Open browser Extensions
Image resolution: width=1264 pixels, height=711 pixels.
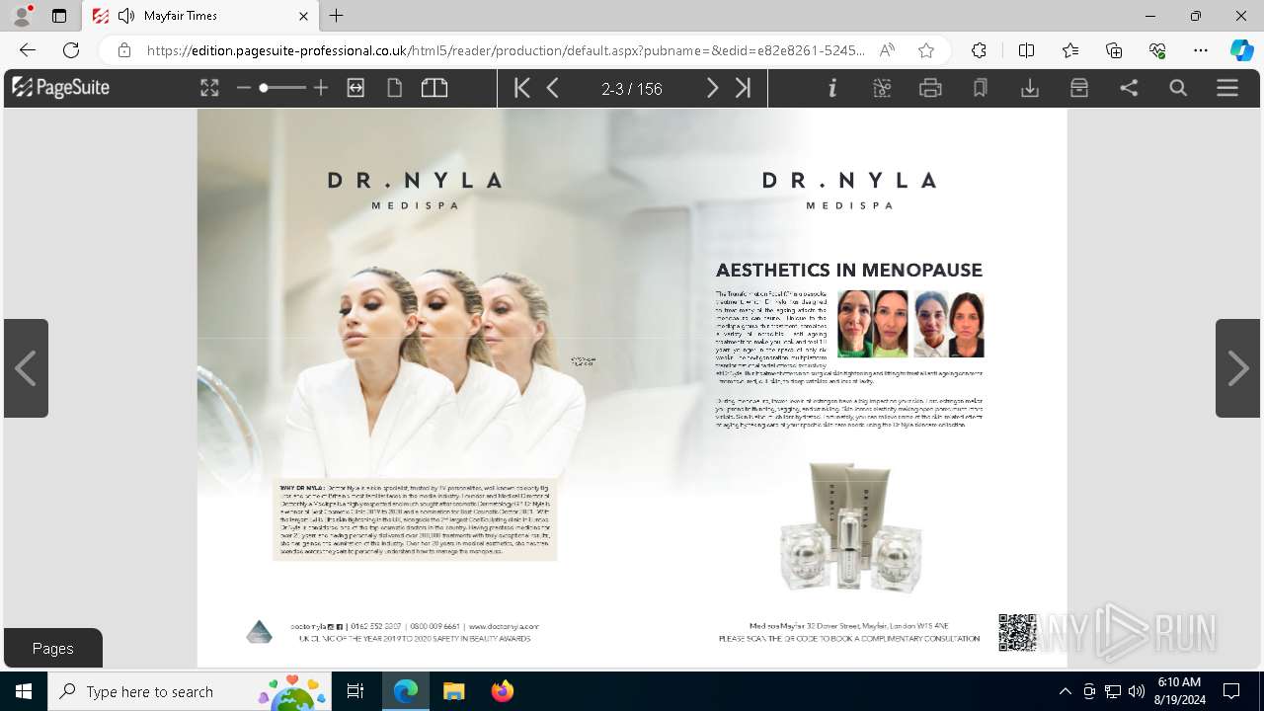979,50
